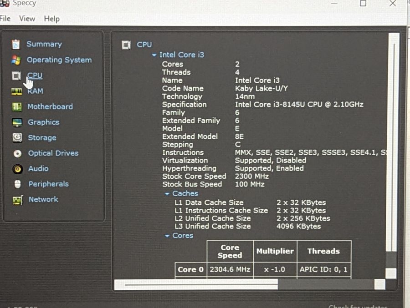Open the Summary section
410x308 pixels.
44,44
